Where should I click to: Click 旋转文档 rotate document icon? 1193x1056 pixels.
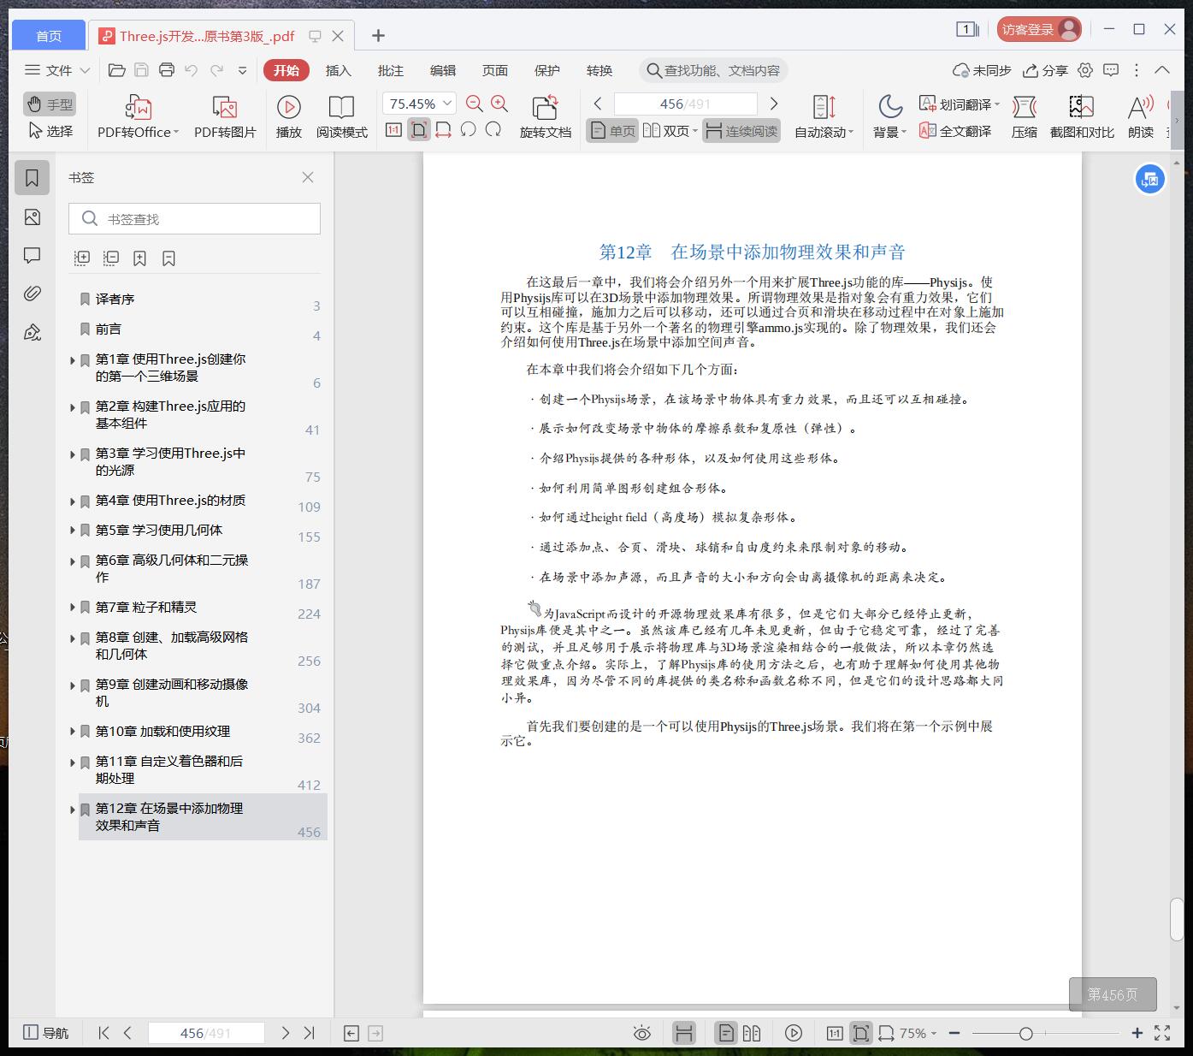point(545,117)
